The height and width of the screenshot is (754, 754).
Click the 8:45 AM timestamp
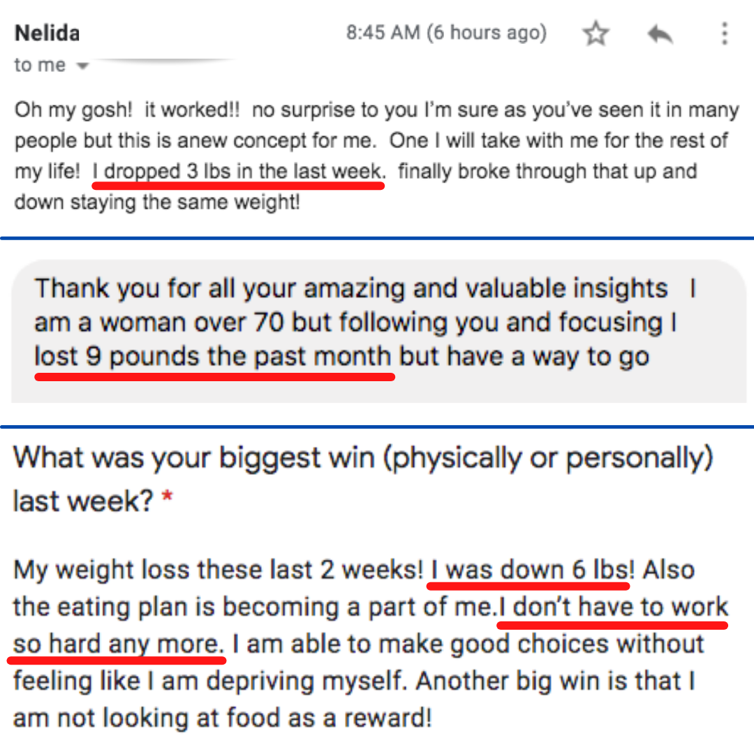(383, 33)
